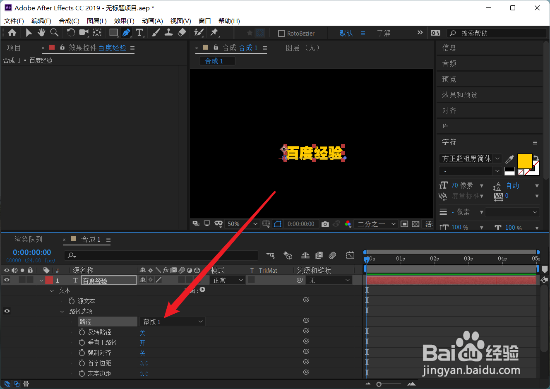Toggle stopwatch for 反转路径
The width and height of the screenshot is (550, 389).
click(x=82, y=332)
